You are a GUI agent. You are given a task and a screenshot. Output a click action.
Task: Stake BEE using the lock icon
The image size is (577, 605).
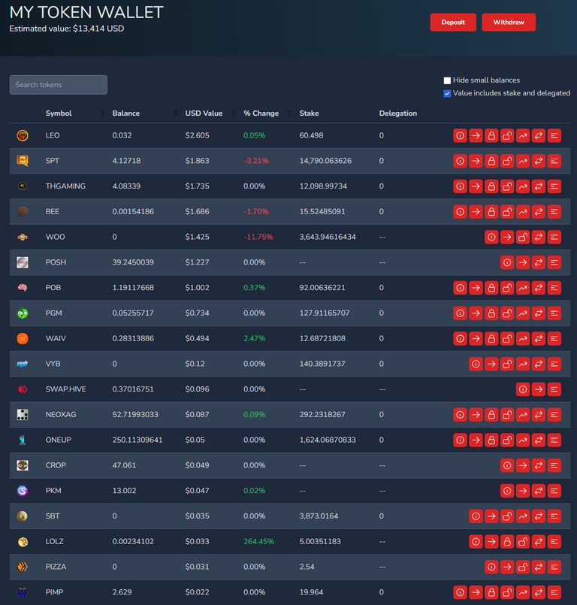pyautogui.click(x=491, y=211)
